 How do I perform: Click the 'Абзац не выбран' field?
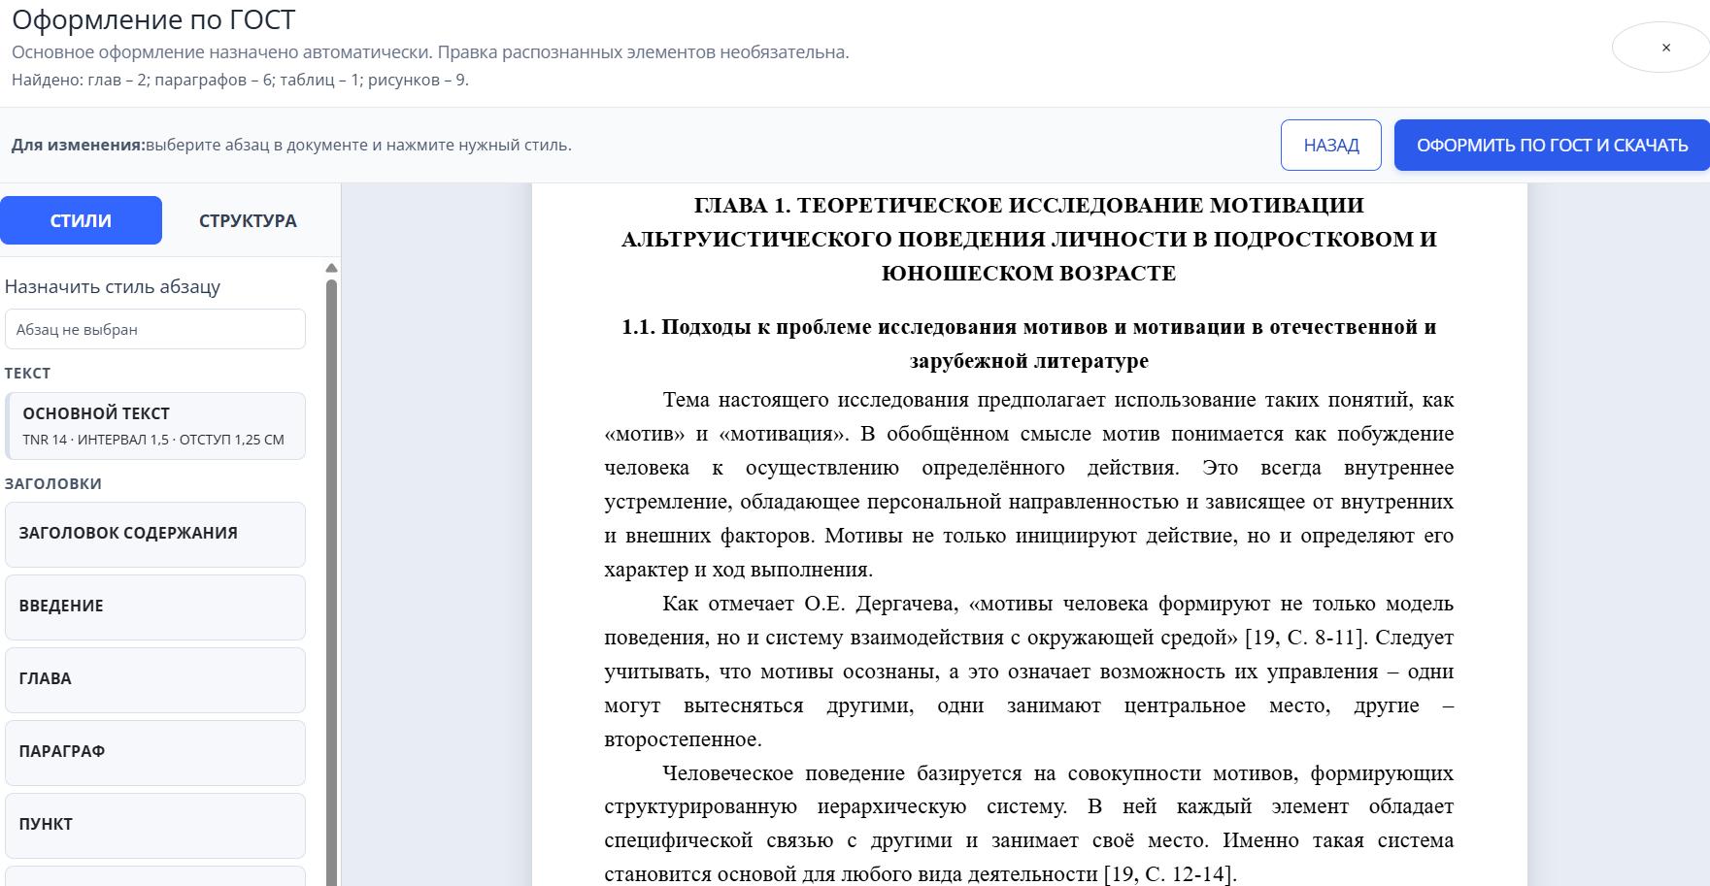point(155,329)
